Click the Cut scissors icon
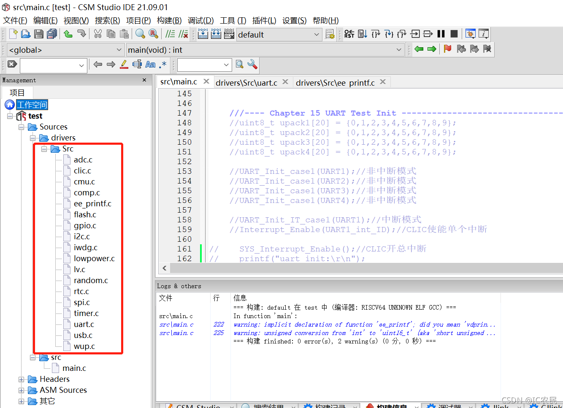 pyautogui.click(x=98, y=34)
